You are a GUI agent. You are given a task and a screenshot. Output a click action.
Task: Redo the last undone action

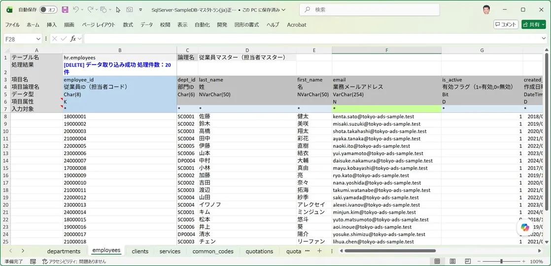tap(90, 10)
